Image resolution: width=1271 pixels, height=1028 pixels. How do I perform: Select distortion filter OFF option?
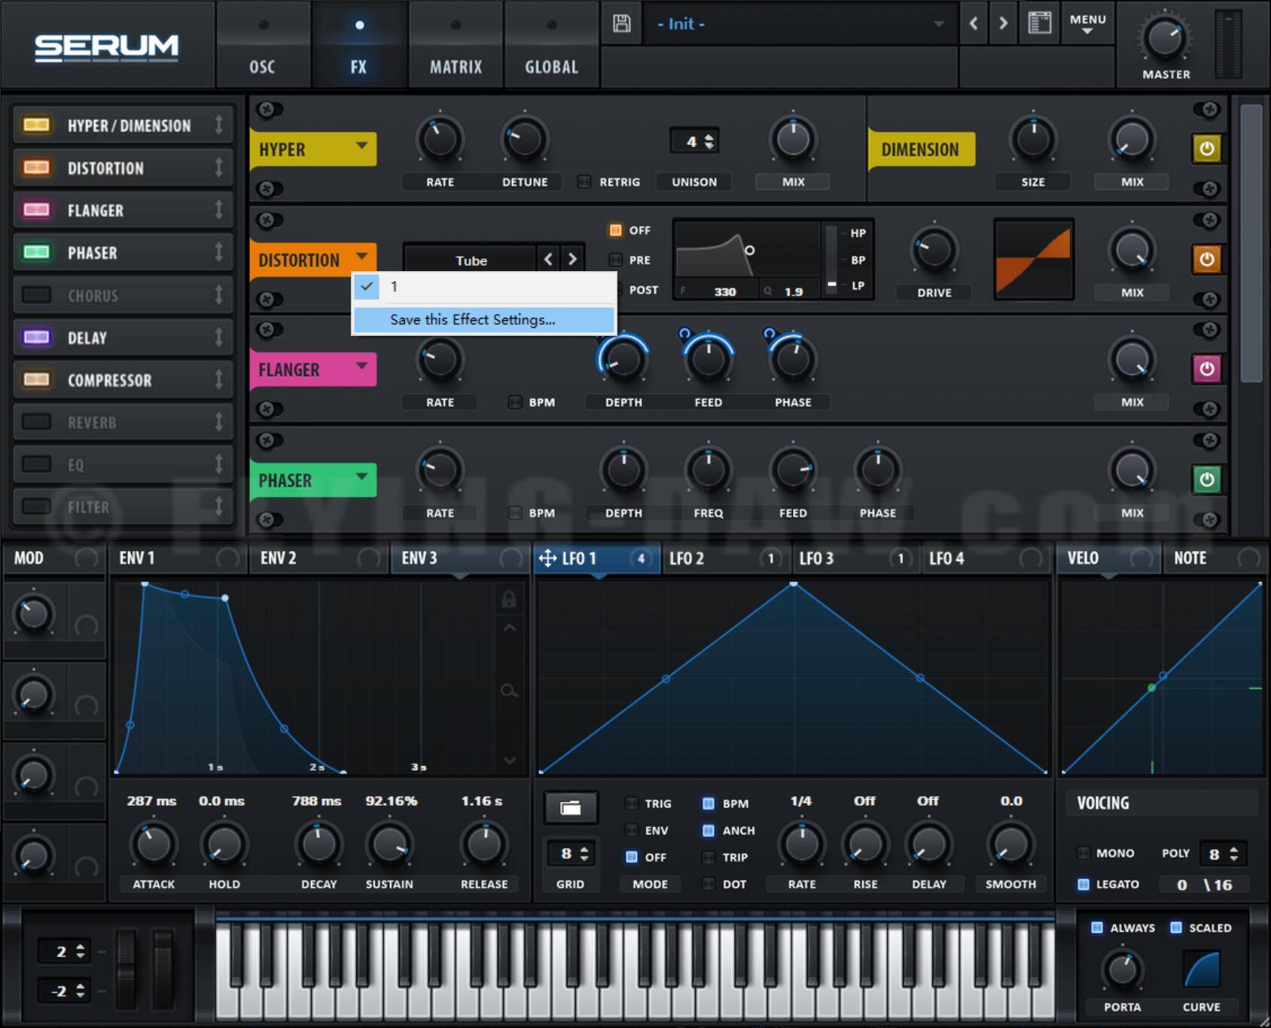click(615, 230)
